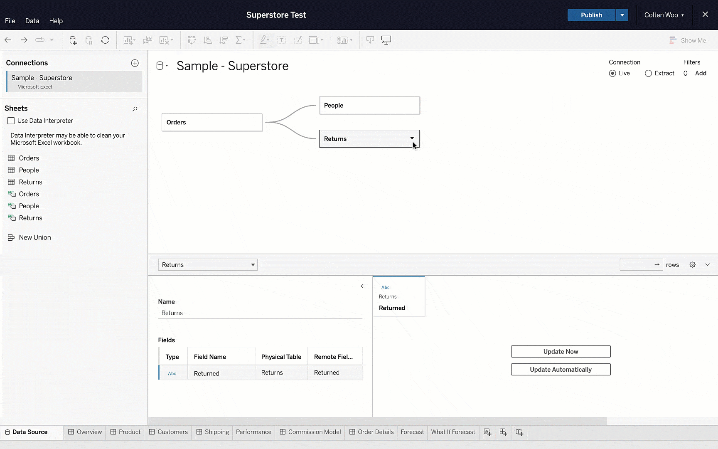Open the Publish dropdown arrow

pyautogui.click(x=622, y=15)
